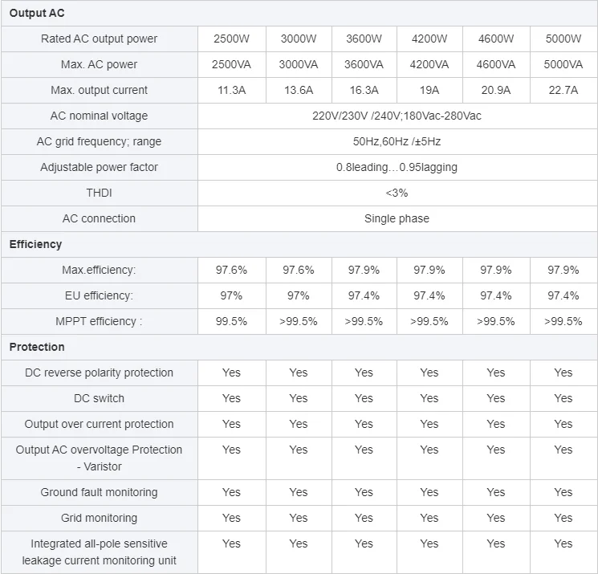Screen dimensions: 598x574
Task: Click the 19A max output current value
Action: tap(429, 90)
